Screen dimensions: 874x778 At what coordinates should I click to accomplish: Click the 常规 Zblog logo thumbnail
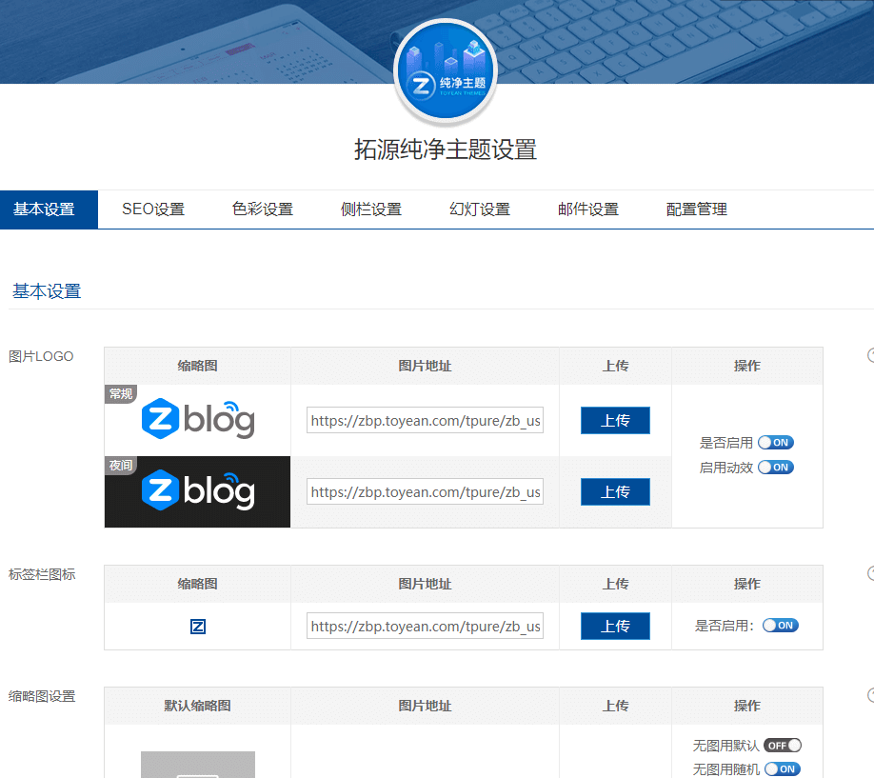coord(197,420)
